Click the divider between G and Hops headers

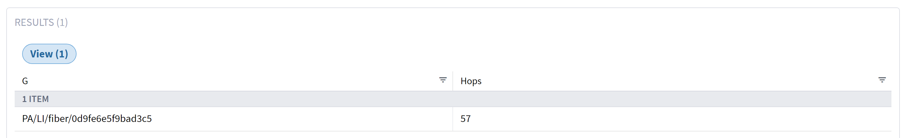click(452, 81)
